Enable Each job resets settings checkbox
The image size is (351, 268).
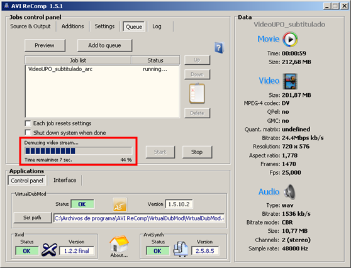tap(28, 123)
